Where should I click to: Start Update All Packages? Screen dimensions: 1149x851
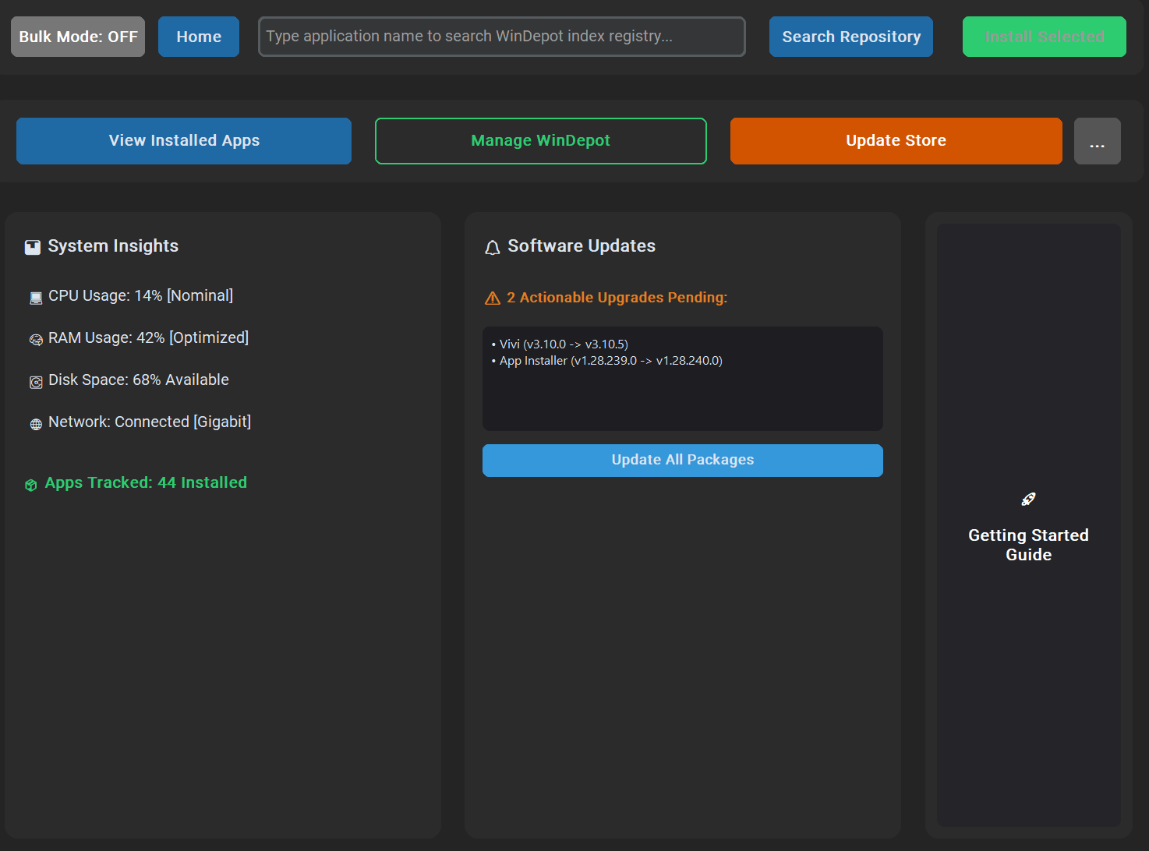coord(683,461)
